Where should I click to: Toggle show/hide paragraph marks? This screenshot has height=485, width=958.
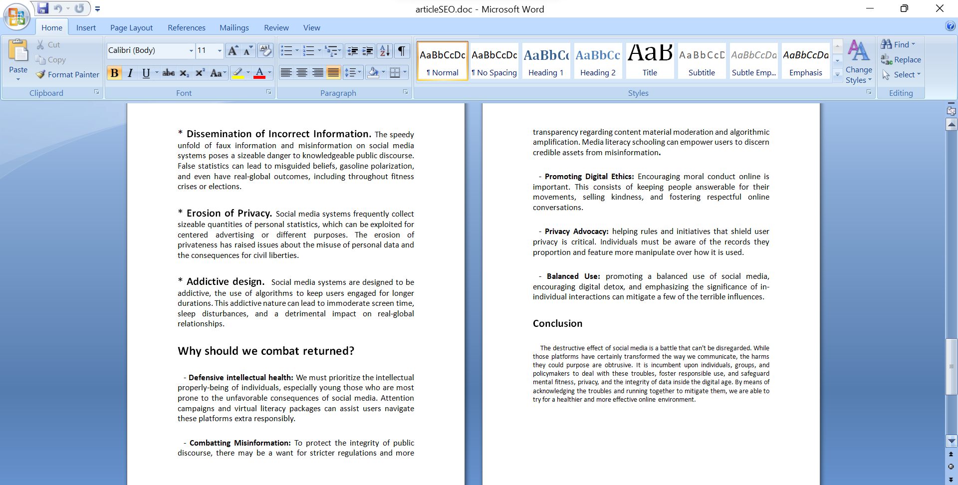point(401,50)
